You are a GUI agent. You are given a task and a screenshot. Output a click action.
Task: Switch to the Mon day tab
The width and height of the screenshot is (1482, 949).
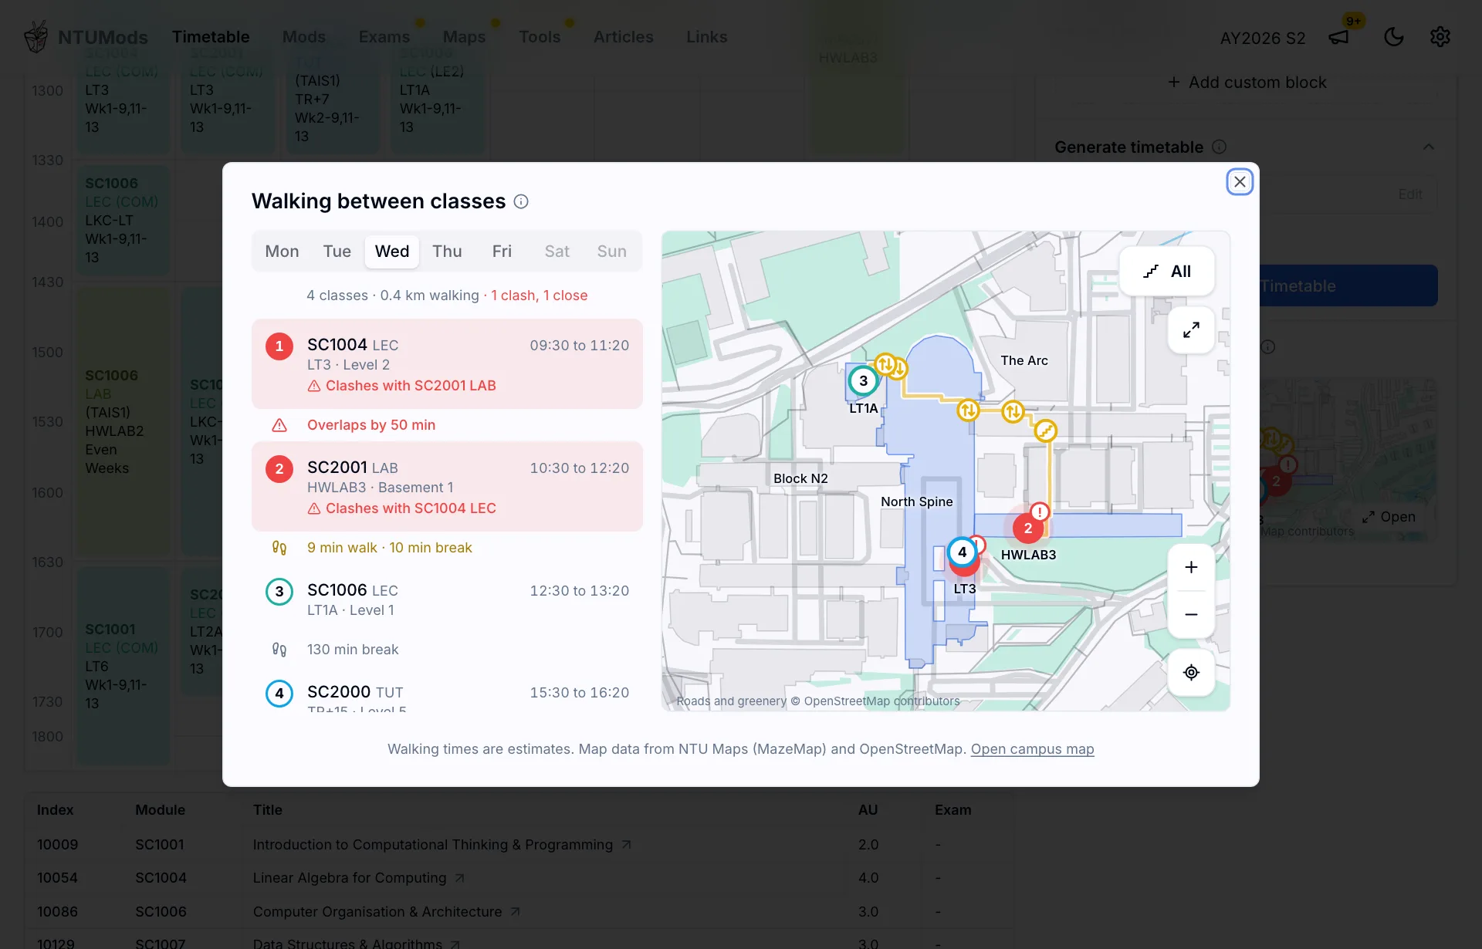point(282,252)
